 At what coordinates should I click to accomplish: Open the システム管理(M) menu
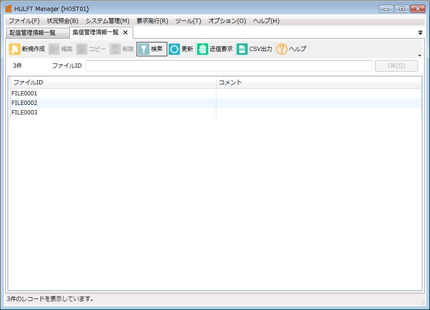(x=107, y=21)
